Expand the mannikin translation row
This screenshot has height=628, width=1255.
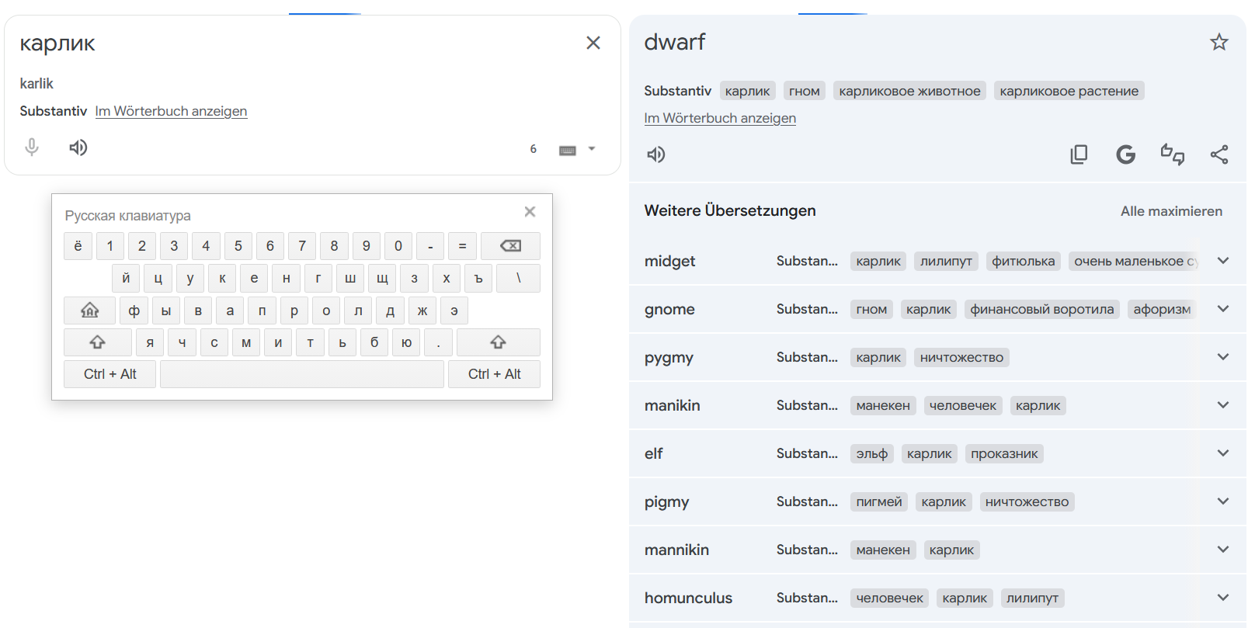point(1223,550)
